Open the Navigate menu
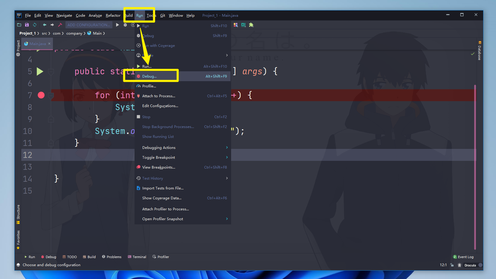This screenshot has height=279, width=496. click(x=64, y=15)
